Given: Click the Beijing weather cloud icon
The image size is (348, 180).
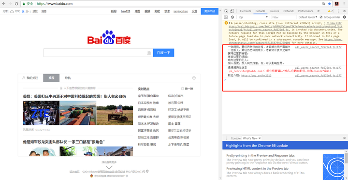Looking at the screenshot, I should 12,11.
